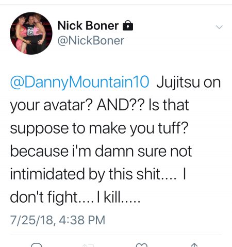Tap the retweet arrows icon
This screenshot has width=232, height=247.
pyautogui.click(x=88, y=245)
